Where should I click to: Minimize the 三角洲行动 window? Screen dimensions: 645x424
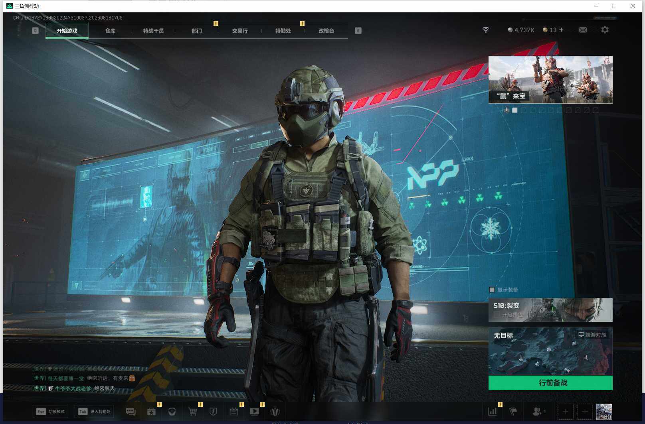pos(596,6)
